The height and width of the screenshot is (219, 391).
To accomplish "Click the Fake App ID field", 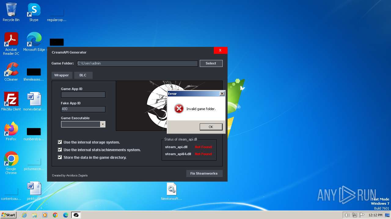I will click(83, 109).
